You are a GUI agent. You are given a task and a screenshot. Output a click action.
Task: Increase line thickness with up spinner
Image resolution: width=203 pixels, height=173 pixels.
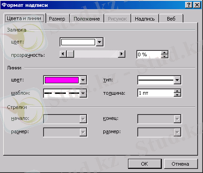pyautogui.click(x=177, y=91)
